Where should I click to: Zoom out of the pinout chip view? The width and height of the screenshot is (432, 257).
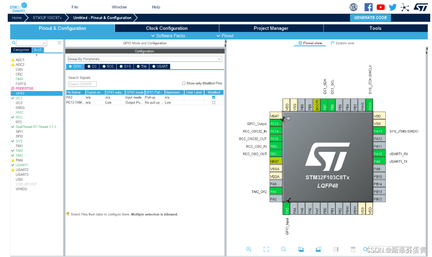[x=283, y=249]
